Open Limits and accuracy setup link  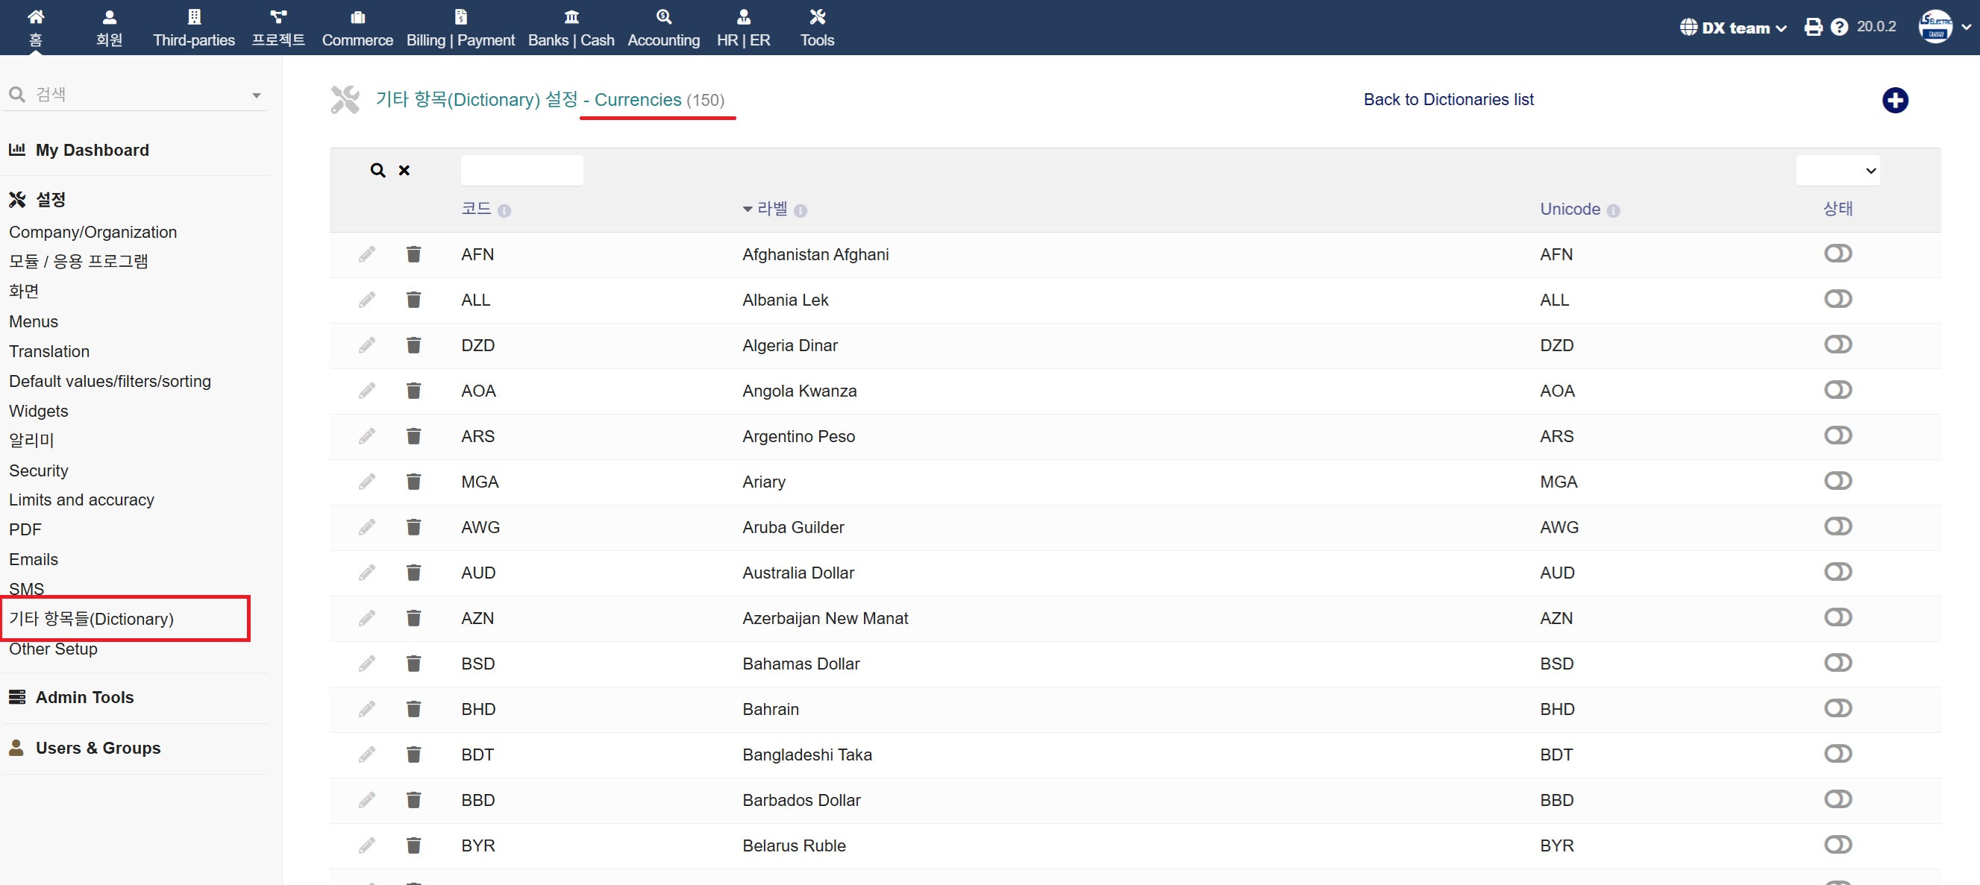click(x=81, y=500)
